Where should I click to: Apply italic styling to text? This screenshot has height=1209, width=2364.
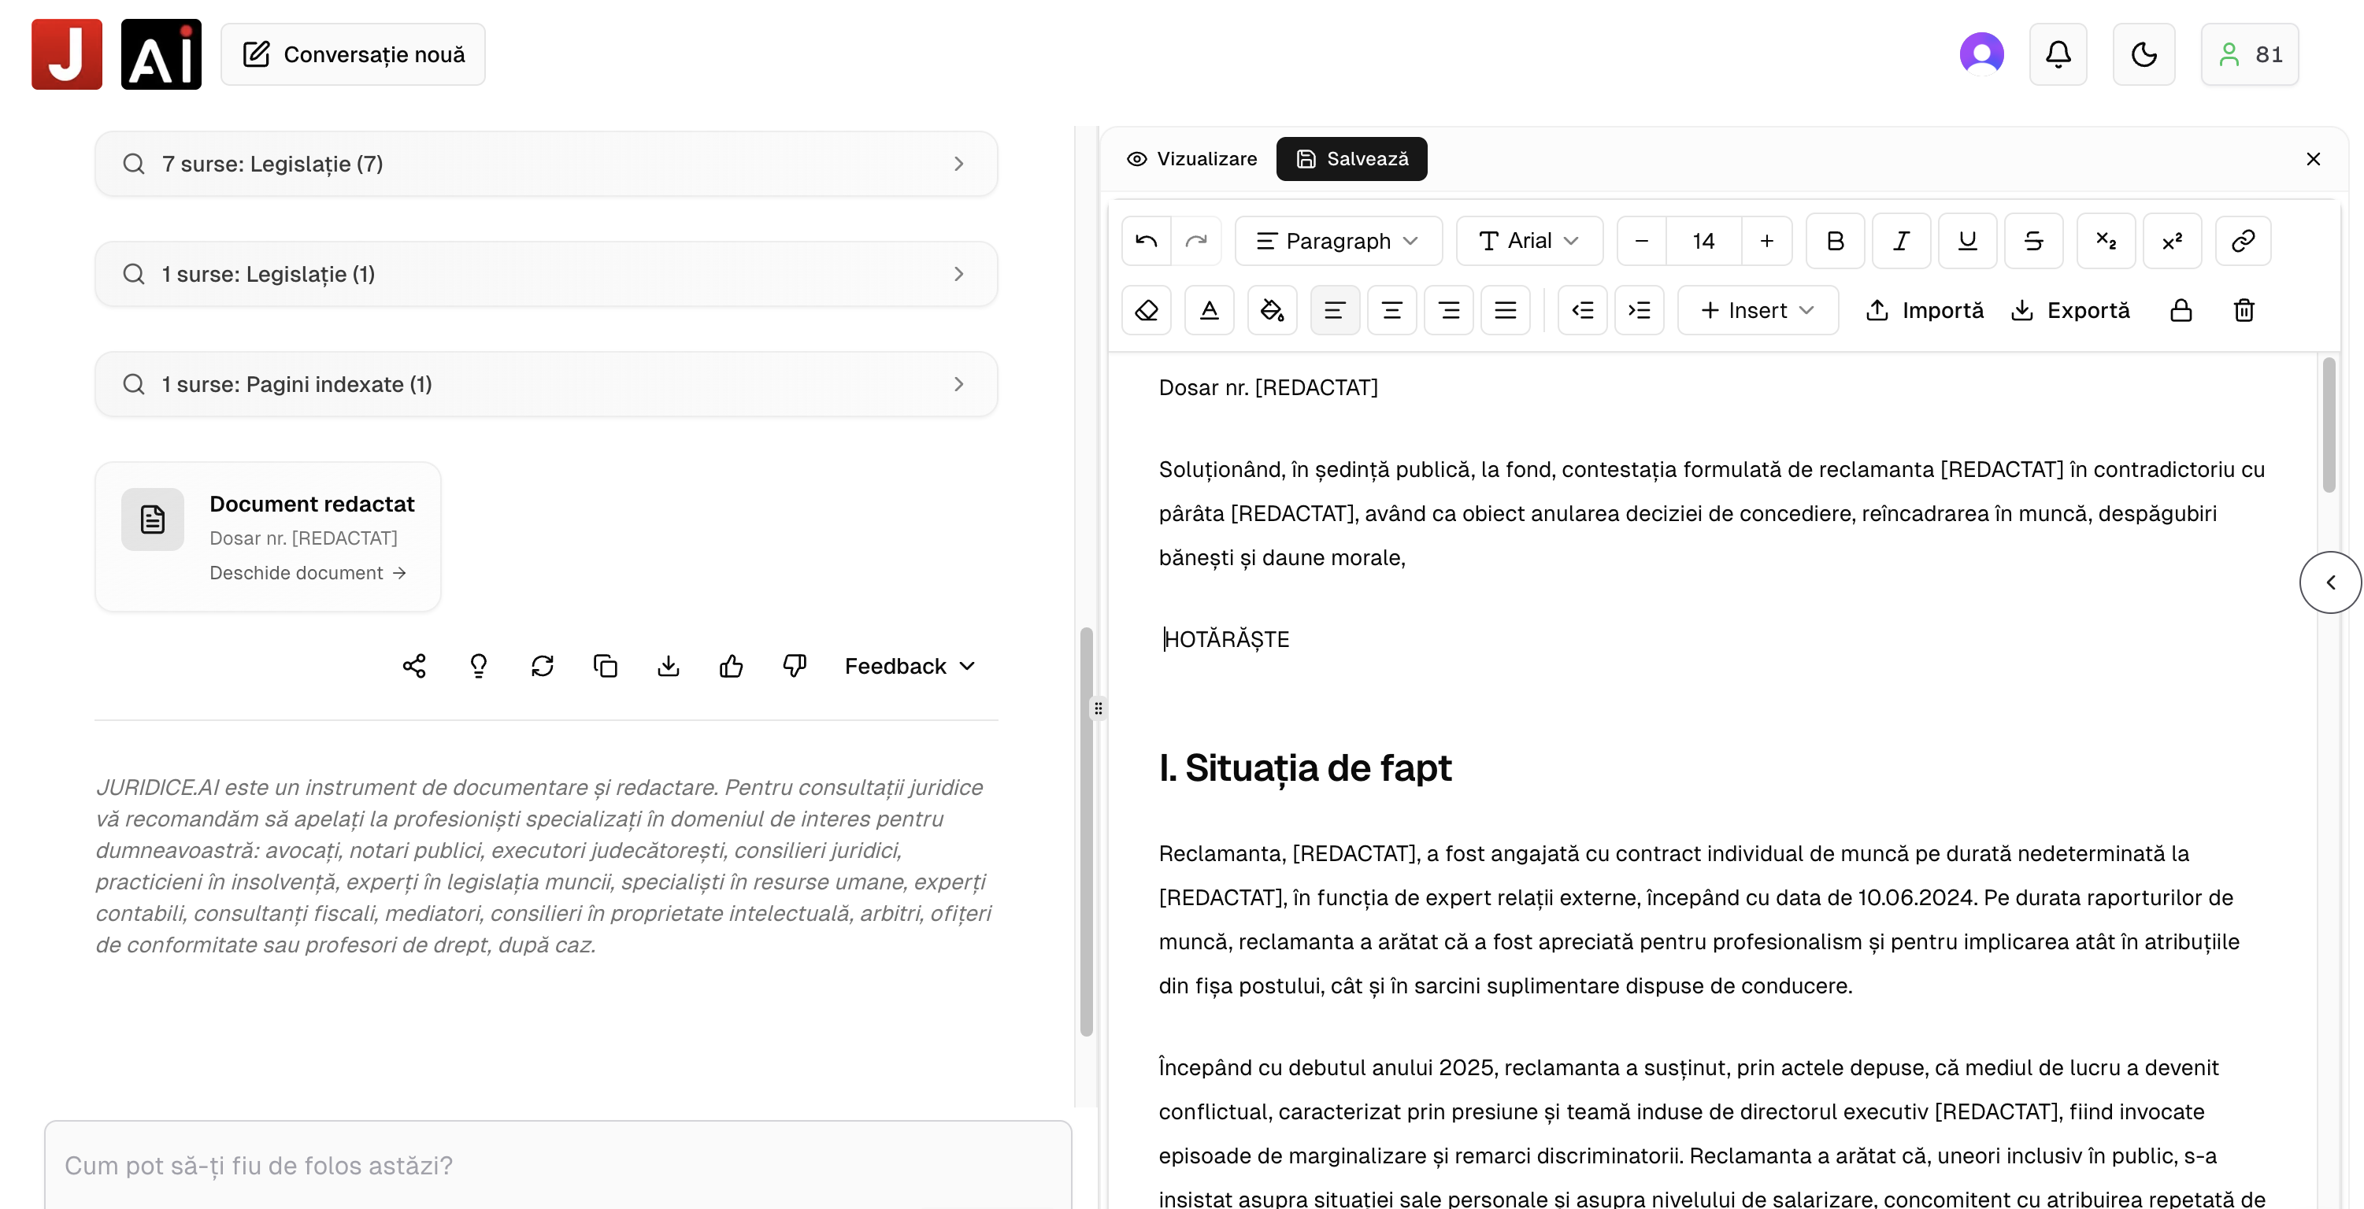pyautogui.click(x=1900, y=240)
